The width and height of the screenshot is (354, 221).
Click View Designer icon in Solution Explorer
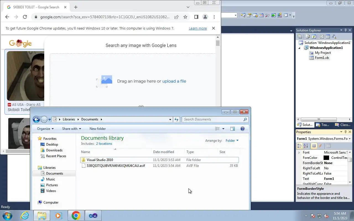pos(328,36)
